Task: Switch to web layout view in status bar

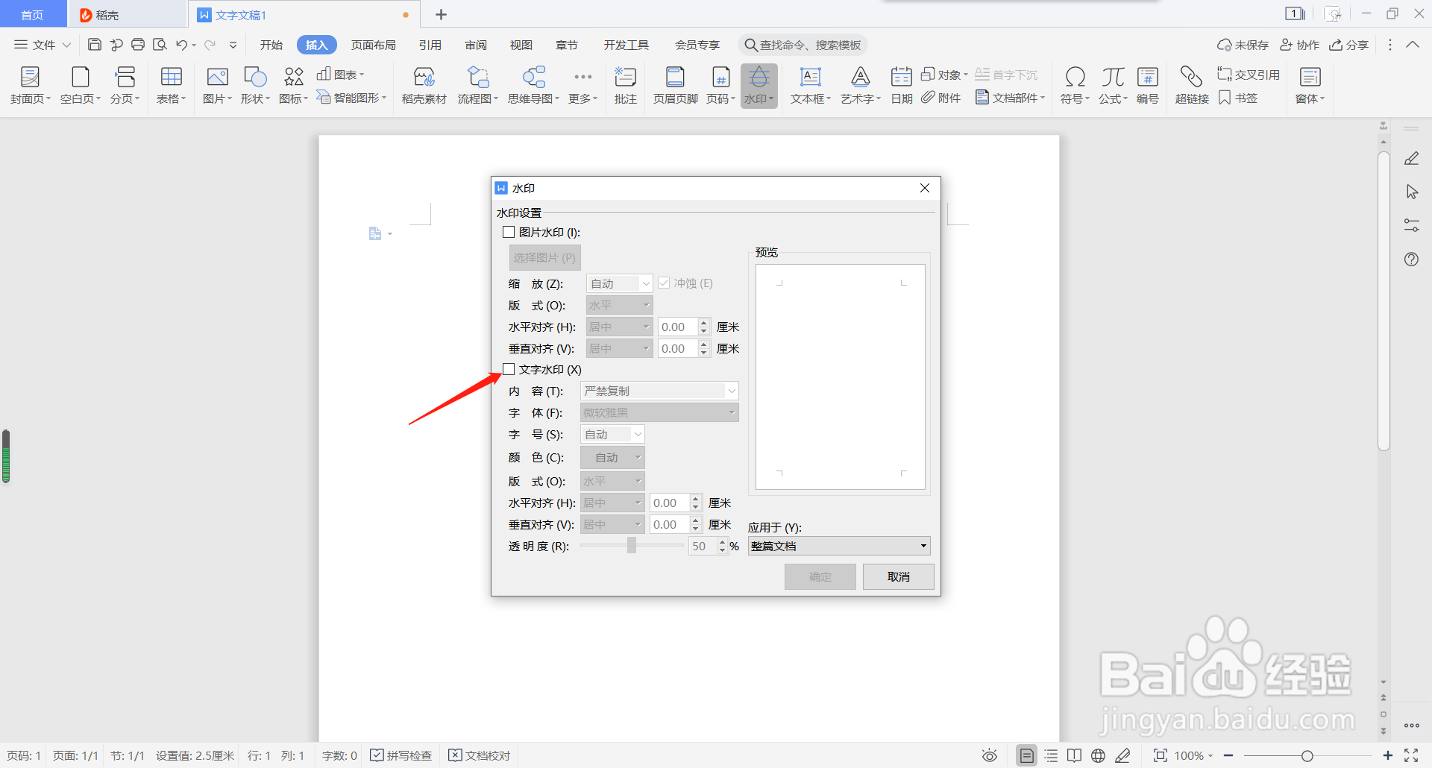Action: coord(1098,755)
